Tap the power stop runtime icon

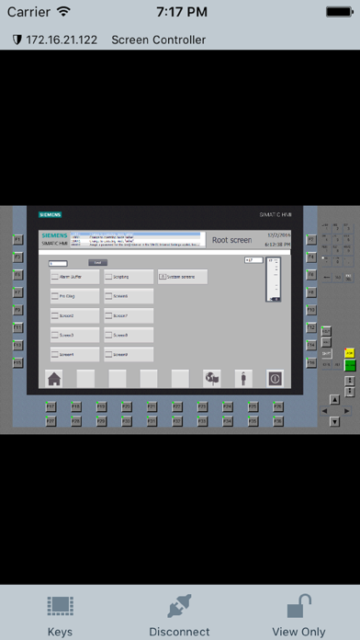coord(275,379)
